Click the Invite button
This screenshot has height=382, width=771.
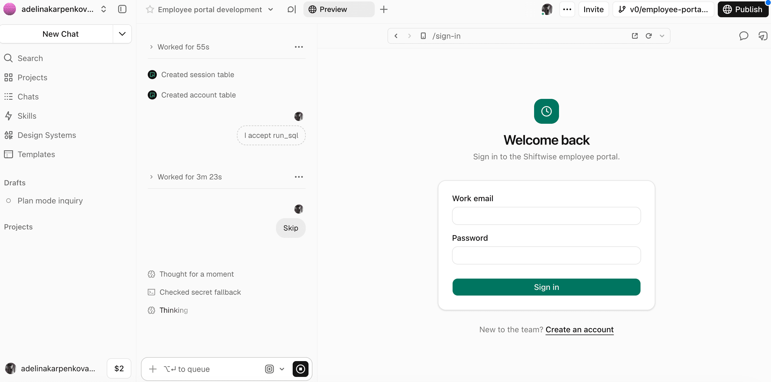(x=593, y=9)
